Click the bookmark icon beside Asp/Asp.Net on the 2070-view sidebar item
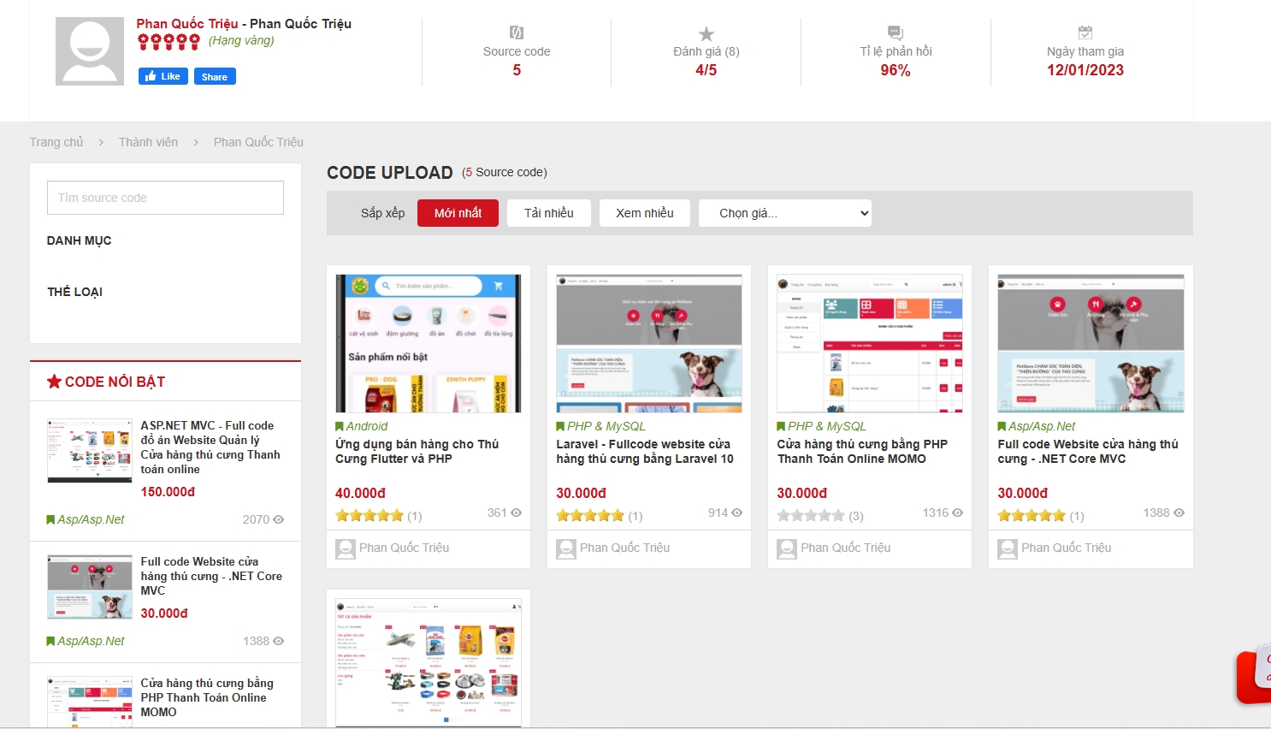Viewport: 1271px width, 729px height. tap(50, 519)
